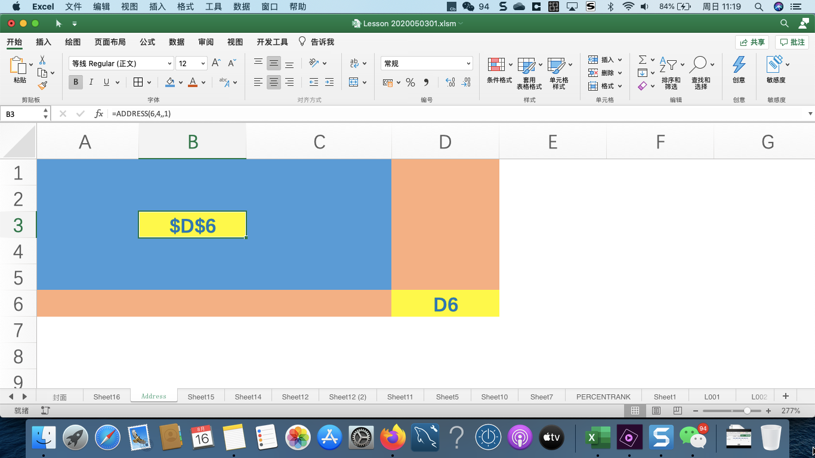The width and height of the screenshot is (815, 458).
Task: Click the merge and center icon
Action: click(354, 82)
